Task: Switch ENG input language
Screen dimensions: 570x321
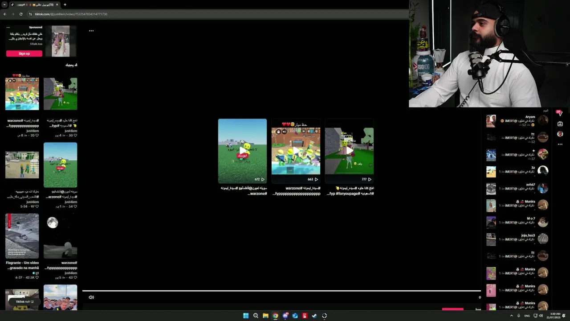Action: point(527,316)
